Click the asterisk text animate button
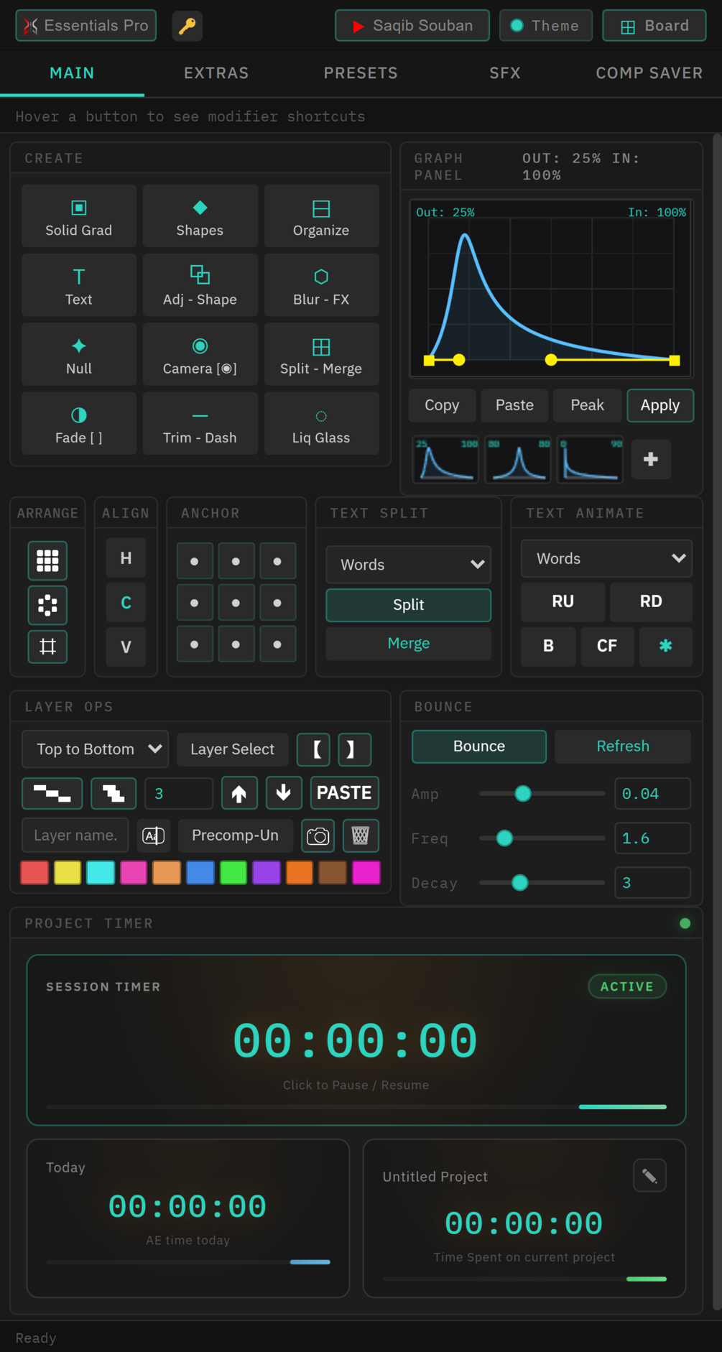 [666, 646]
